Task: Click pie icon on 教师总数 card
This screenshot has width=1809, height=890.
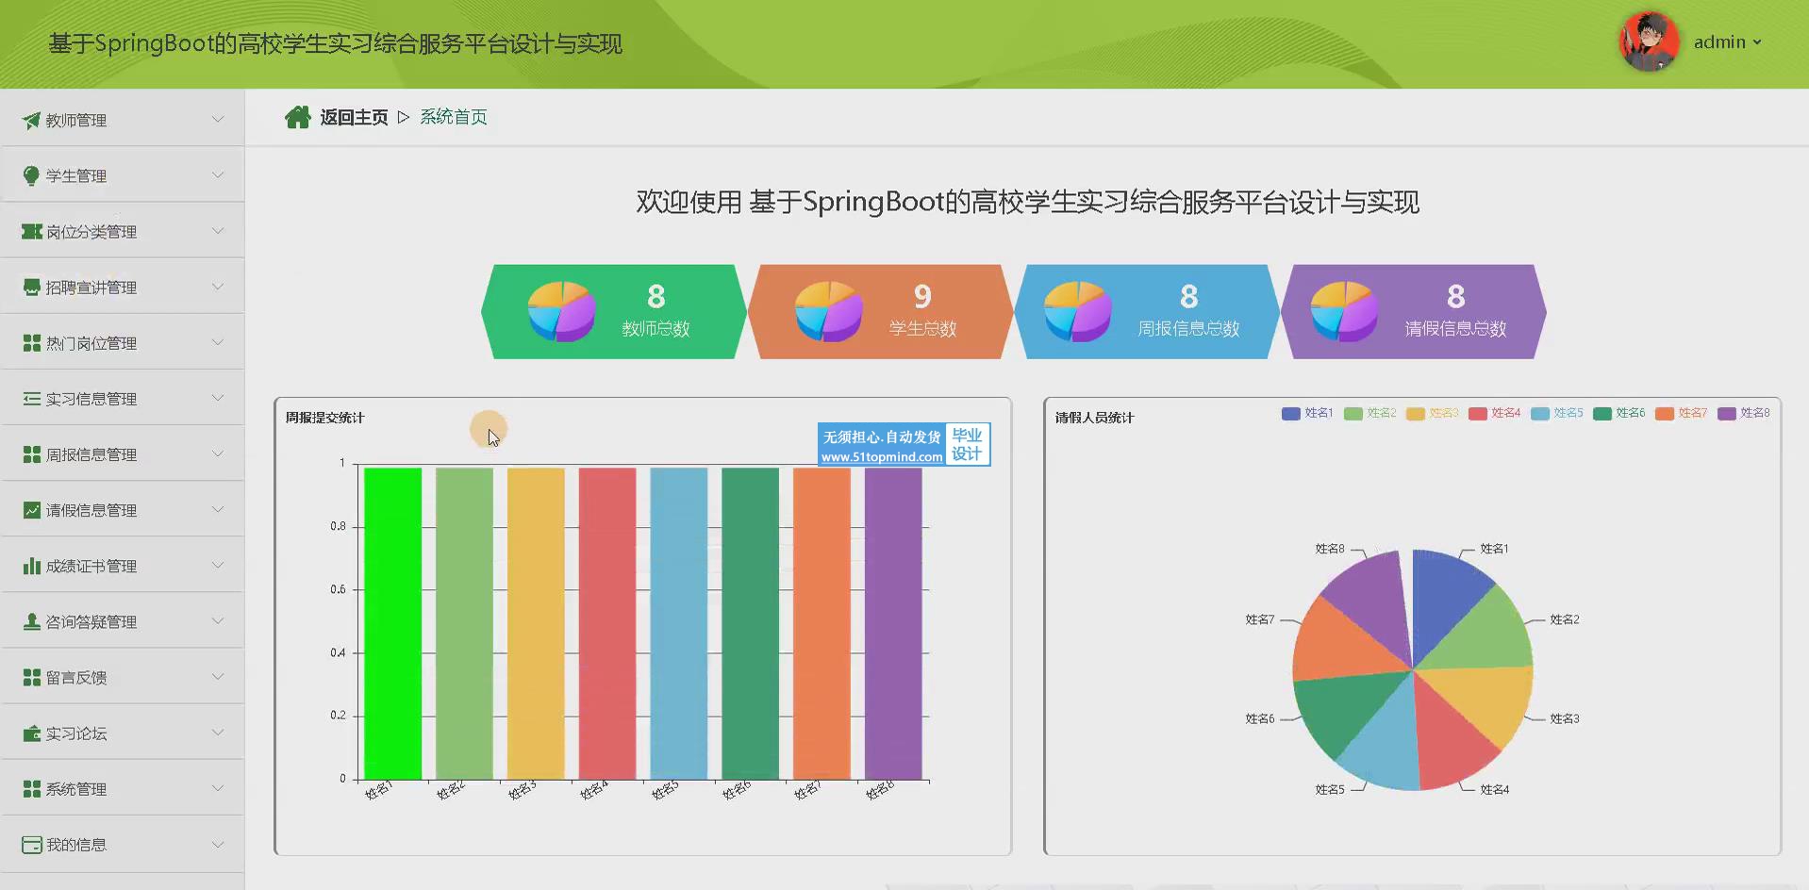Action: (x=562, y=311)
